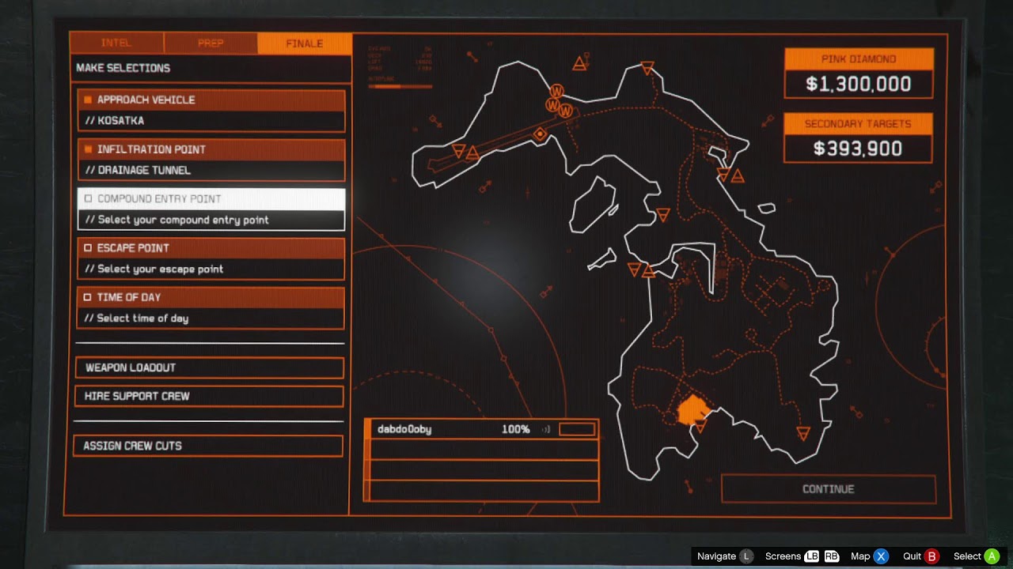Click the PINK DIAMOND label header

(x=859, y=59)
